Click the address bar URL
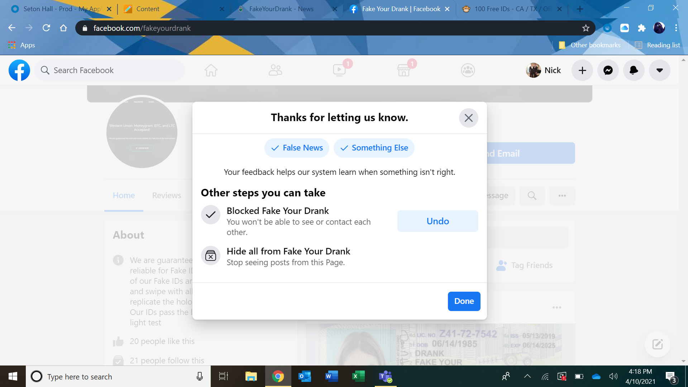Image resolution: width=688 pixels, height=387 pixels. 142,28
